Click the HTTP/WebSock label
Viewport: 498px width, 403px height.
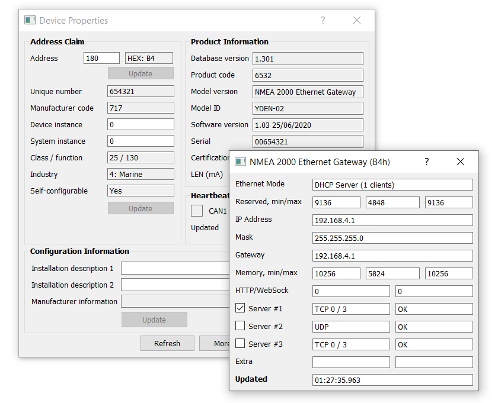pyautogui.click(x=261, y=290)
